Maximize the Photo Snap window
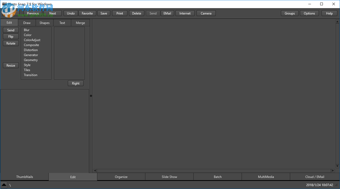This screenshot has width=340, height=189. point(322,4)
